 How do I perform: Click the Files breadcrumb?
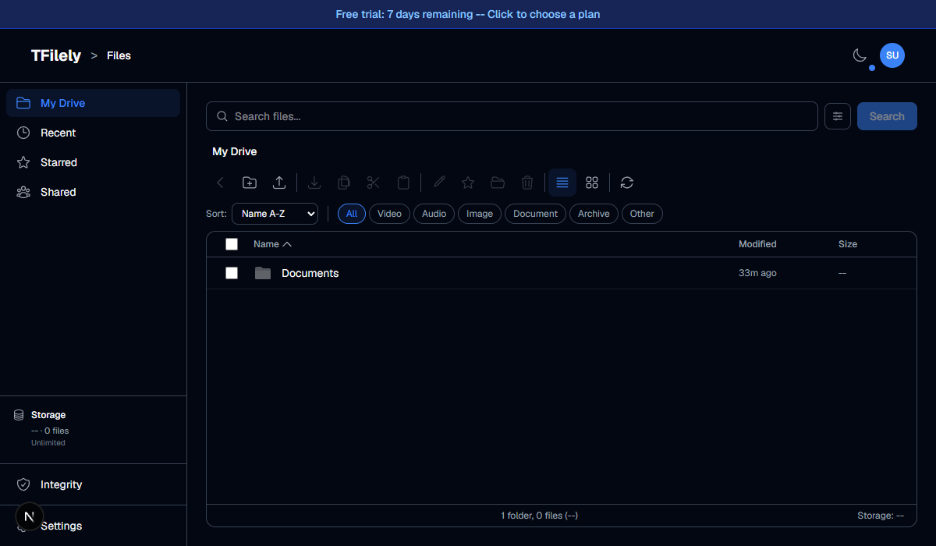pyautogui.click(x=119, y=55)
